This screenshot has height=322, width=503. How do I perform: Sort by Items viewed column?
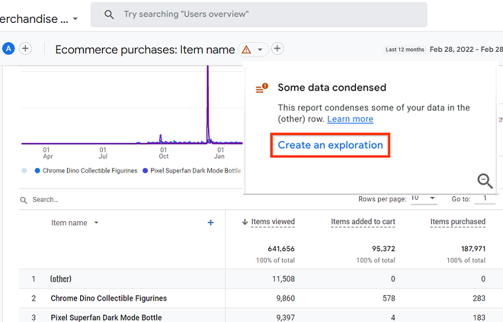[273, 222]
